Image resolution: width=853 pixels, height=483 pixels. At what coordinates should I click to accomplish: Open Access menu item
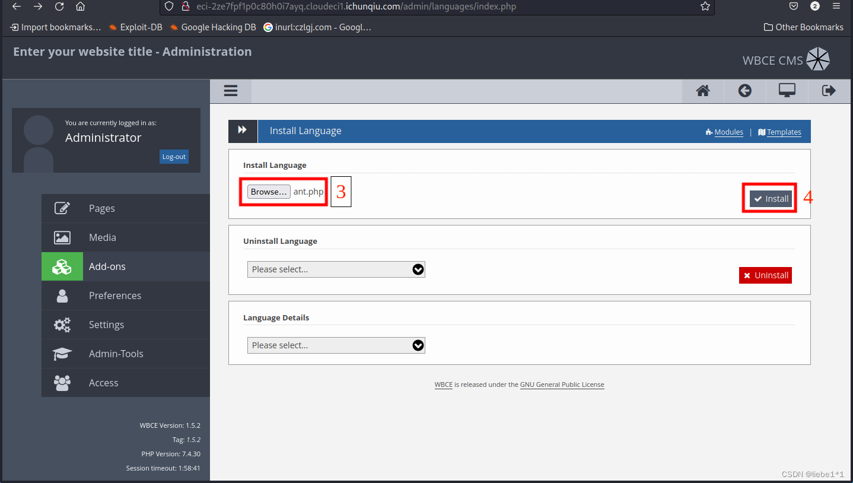point(126,383)
